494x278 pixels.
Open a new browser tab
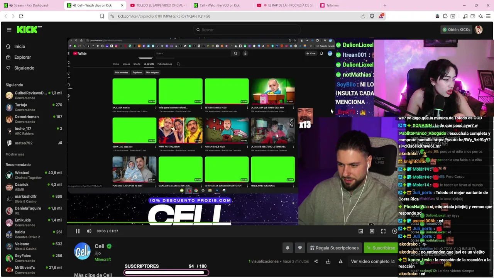pos(385,5)
